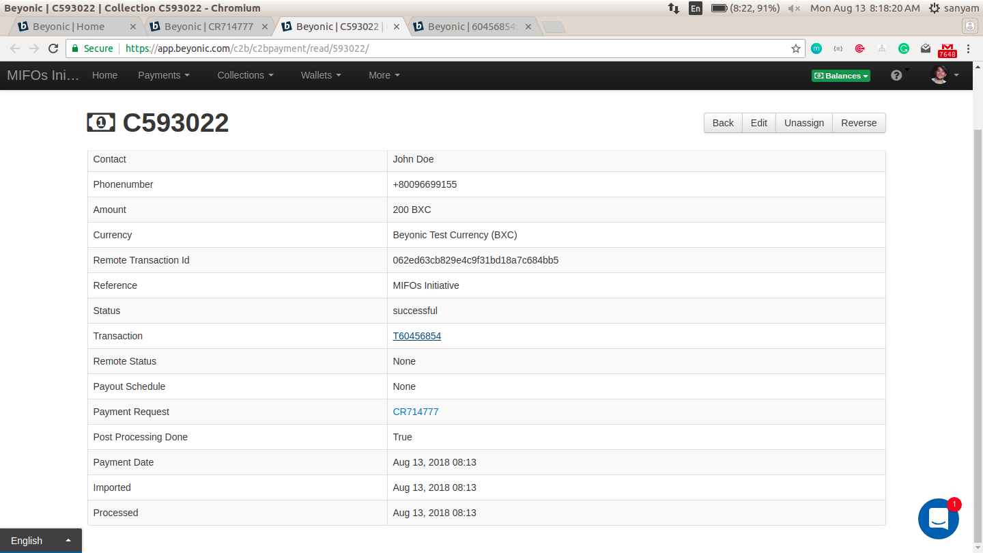
Task: Reload the page with the refresh icon
Action: tap(53, 48)
